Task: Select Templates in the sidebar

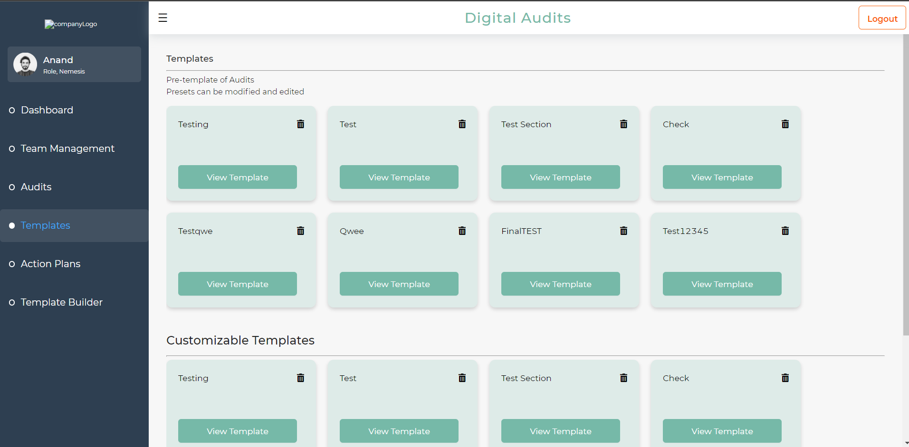Action: tap(74, 225)
